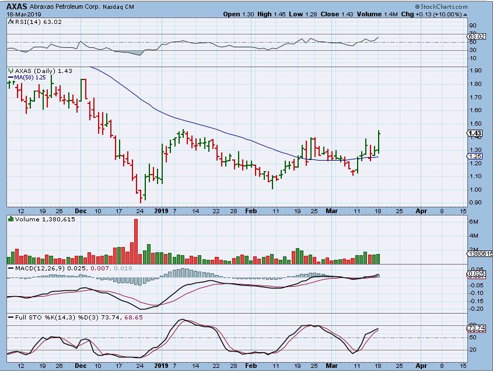The height and width of the screenshot is (372, 493).
Task: Click the 2019 label on price date axis
Action: (161, 211)
